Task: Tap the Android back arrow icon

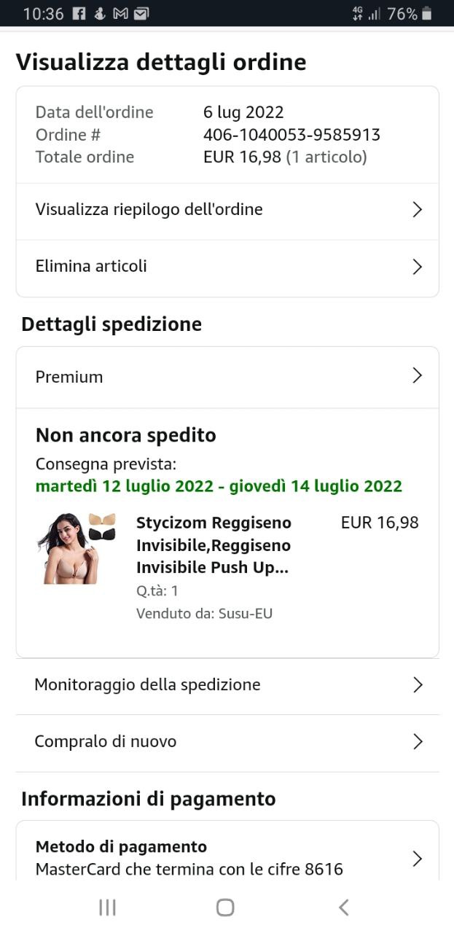Action: (x=343, y=907)
